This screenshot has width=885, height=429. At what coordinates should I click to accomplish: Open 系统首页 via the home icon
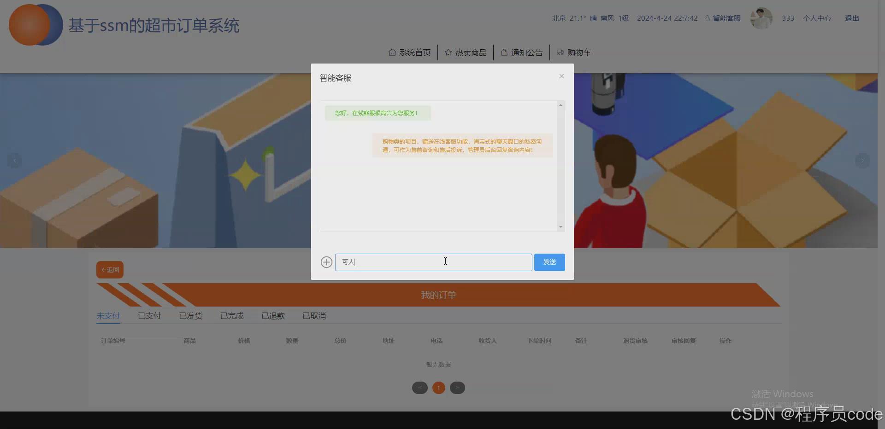tap(391, 52)
